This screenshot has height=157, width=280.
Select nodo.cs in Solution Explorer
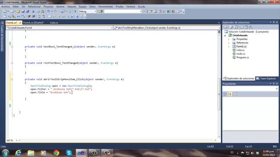point(241,54)
